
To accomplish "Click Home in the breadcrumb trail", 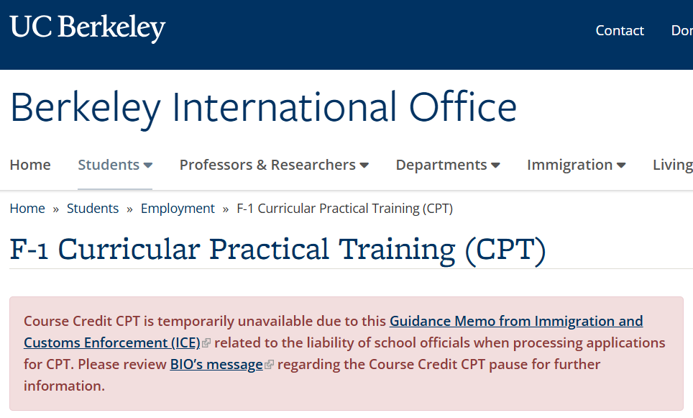I will click(x=27, y=209).
